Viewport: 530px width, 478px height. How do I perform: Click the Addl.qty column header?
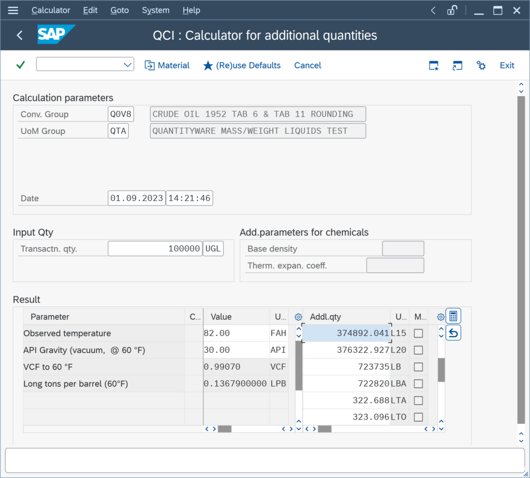coord(346,317)
